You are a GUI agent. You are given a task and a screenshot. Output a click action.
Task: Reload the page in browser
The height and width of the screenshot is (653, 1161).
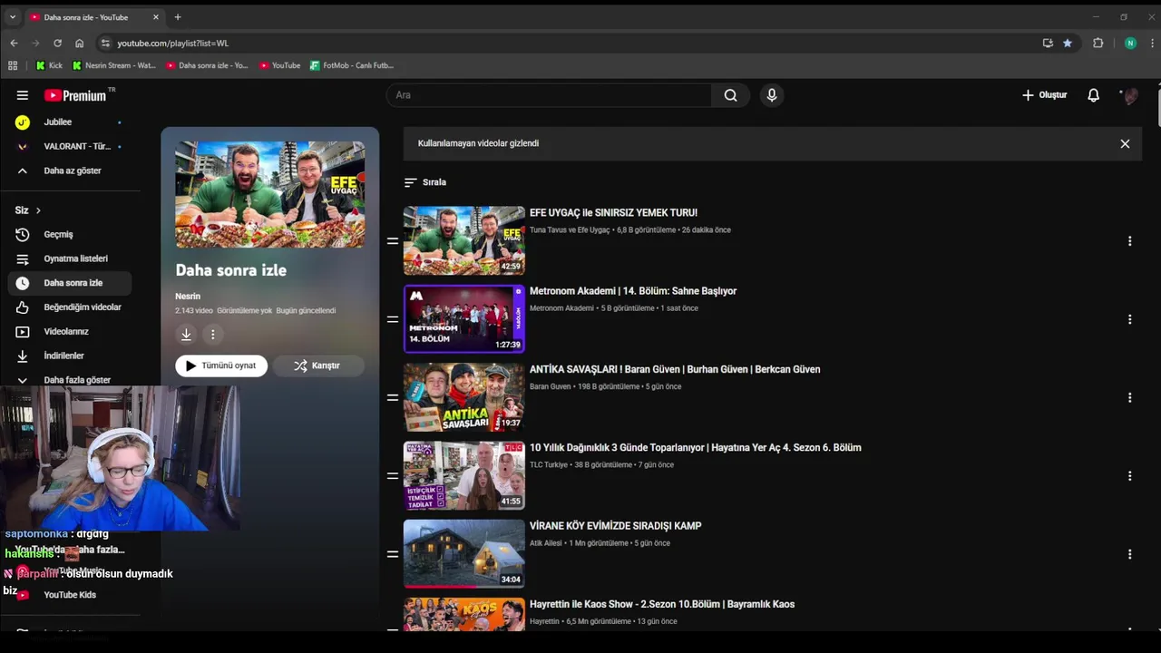pos(57,43)
